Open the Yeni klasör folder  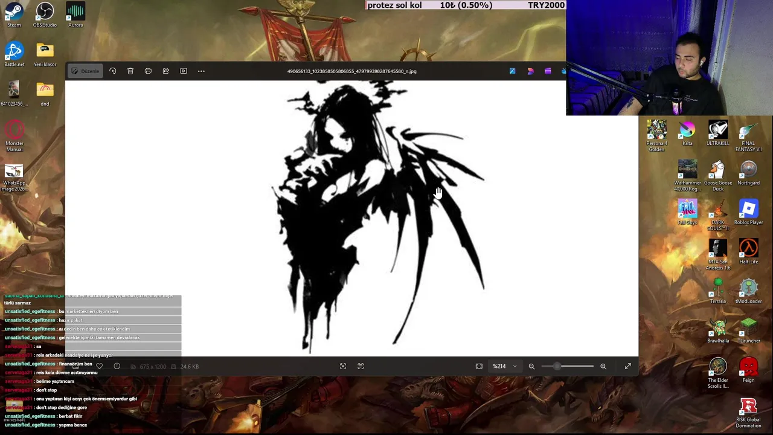pyautogui.click(x=45, y=54)
